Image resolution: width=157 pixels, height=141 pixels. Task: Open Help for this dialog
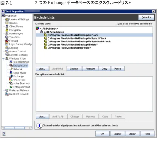(x=147, y=134)
